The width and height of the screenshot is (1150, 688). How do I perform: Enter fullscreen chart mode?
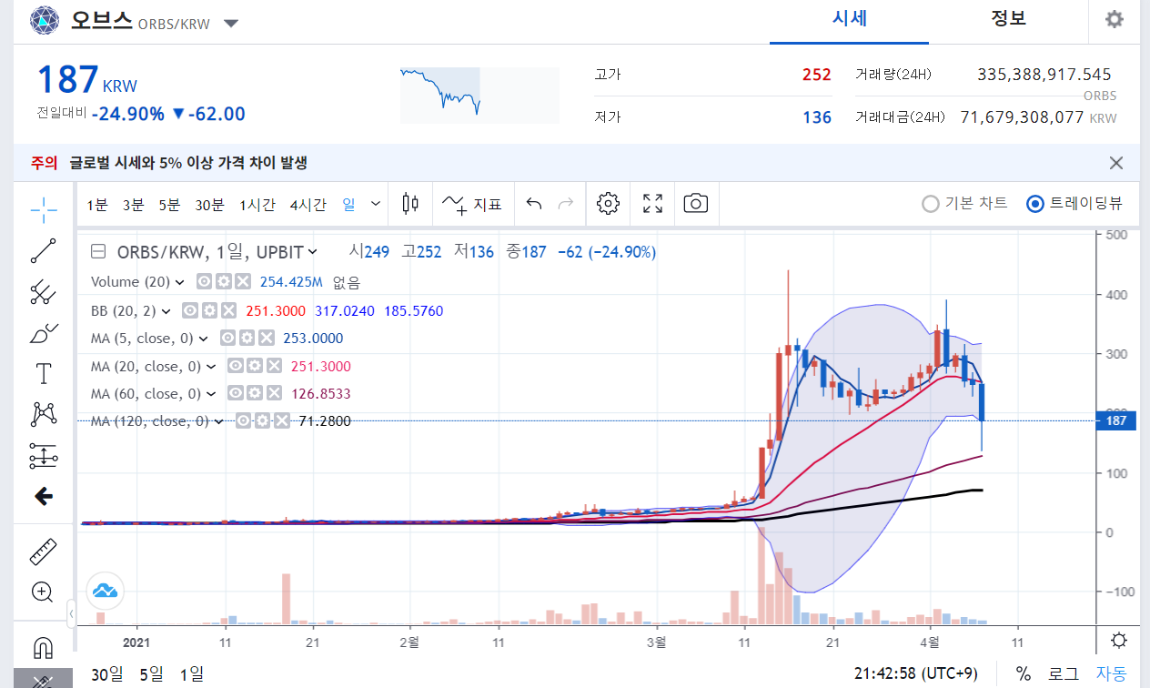point(652,203)
